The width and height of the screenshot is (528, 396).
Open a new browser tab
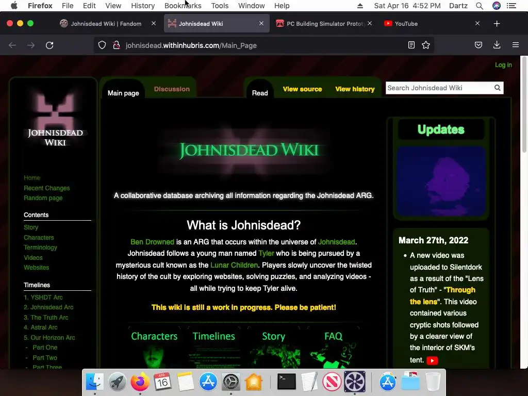pyautogui.click(x=497, y=24)
